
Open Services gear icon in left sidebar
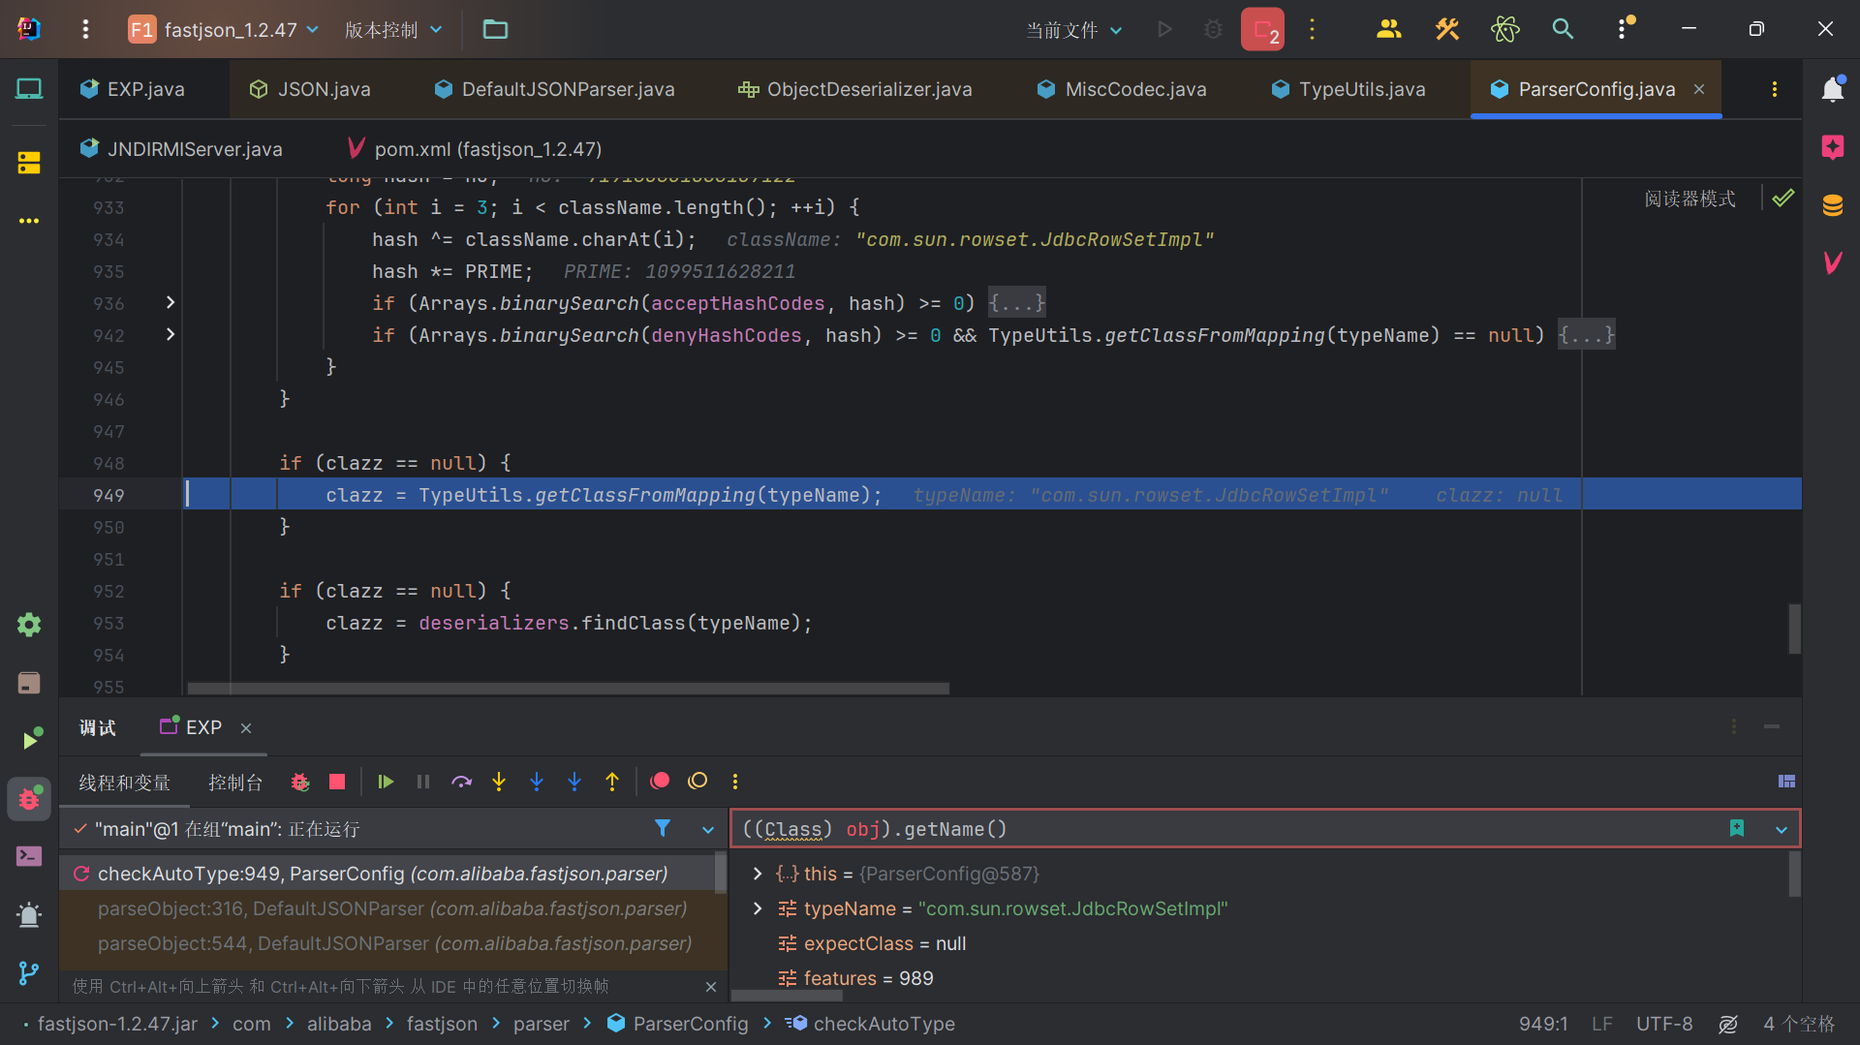[x=29, y=625]
